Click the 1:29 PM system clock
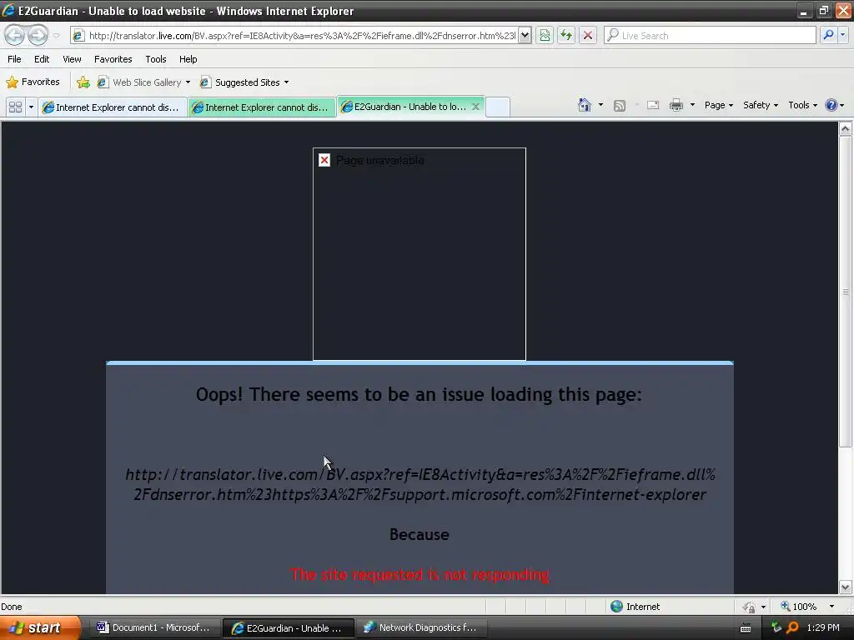Screen dimensions: 854x640 823,627
